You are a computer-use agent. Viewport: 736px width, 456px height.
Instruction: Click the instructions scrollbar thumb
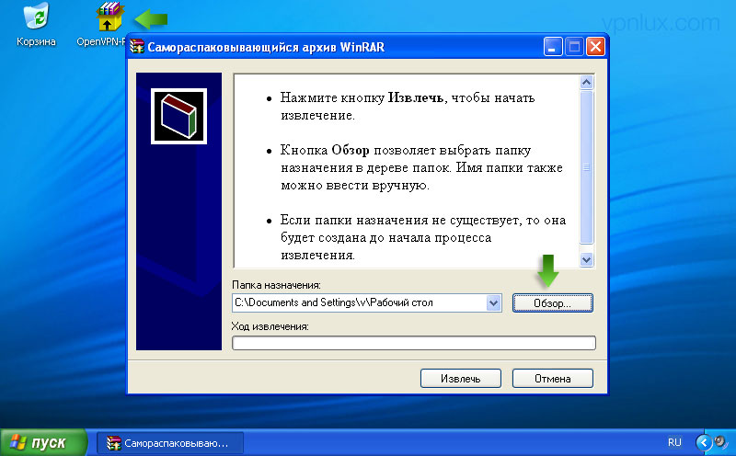point(586,167)
